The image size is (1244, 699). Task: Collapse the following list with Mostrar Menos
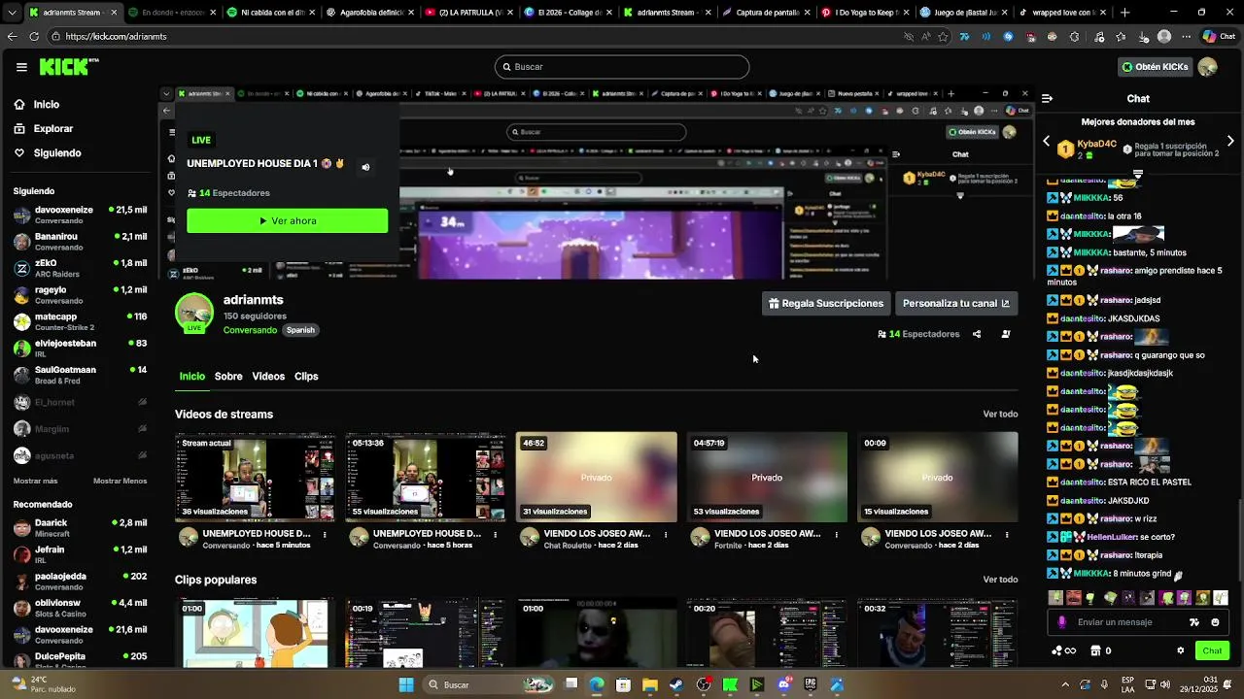120,481
